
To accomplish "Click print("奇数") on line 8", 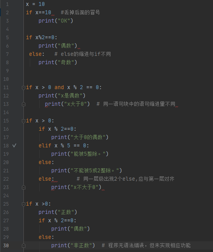I will 58,62.
